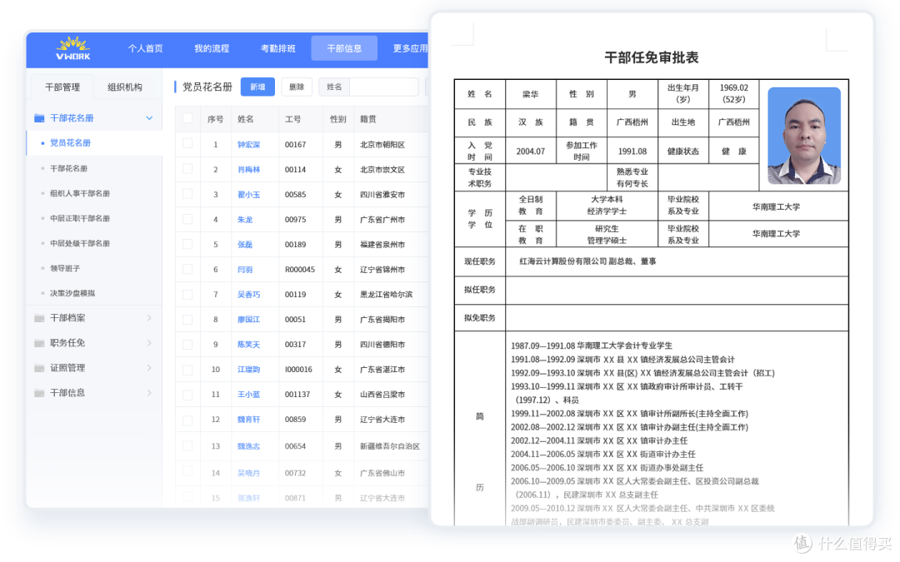Open employee link 江瑞韵
This screenshot has width=900, height=562.
tap(248, 370)
